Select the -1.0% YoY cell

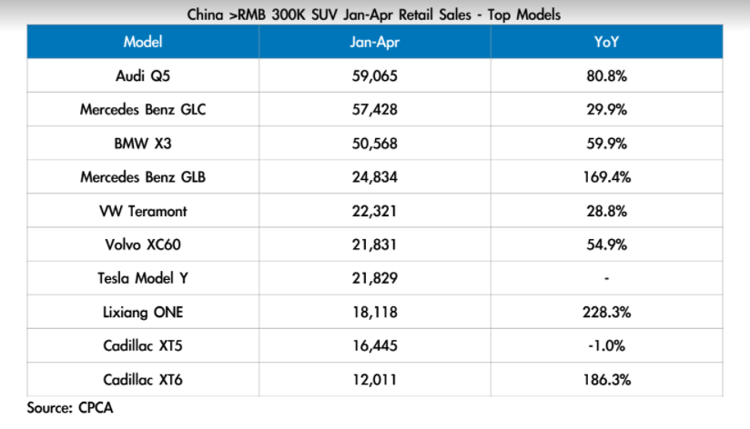606,345
